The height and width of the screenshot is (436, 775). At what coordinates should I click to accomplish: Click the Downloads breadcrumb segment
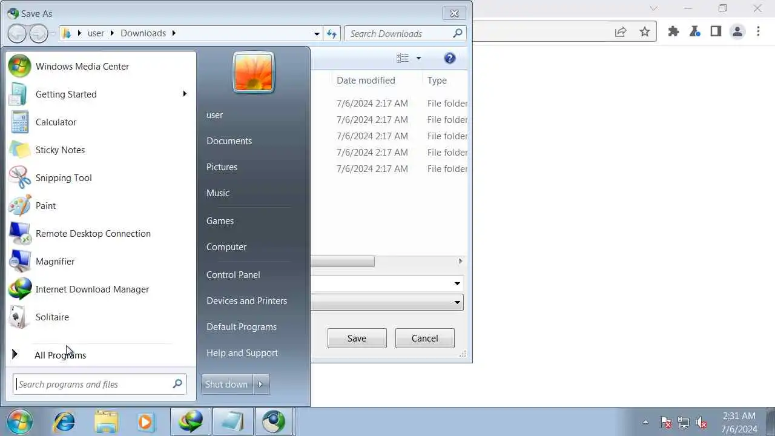143,33
